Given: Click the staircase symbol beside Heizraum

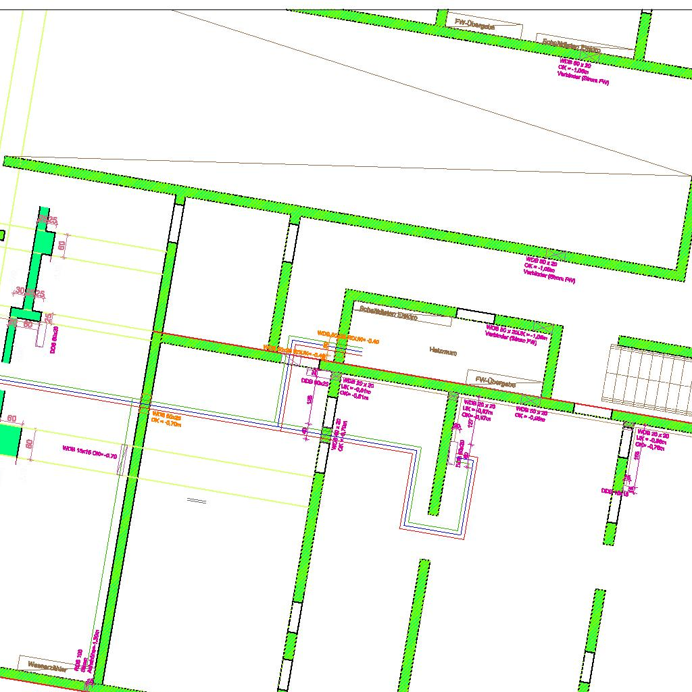Looking at the screenshot, I should [x=650, y=378].
